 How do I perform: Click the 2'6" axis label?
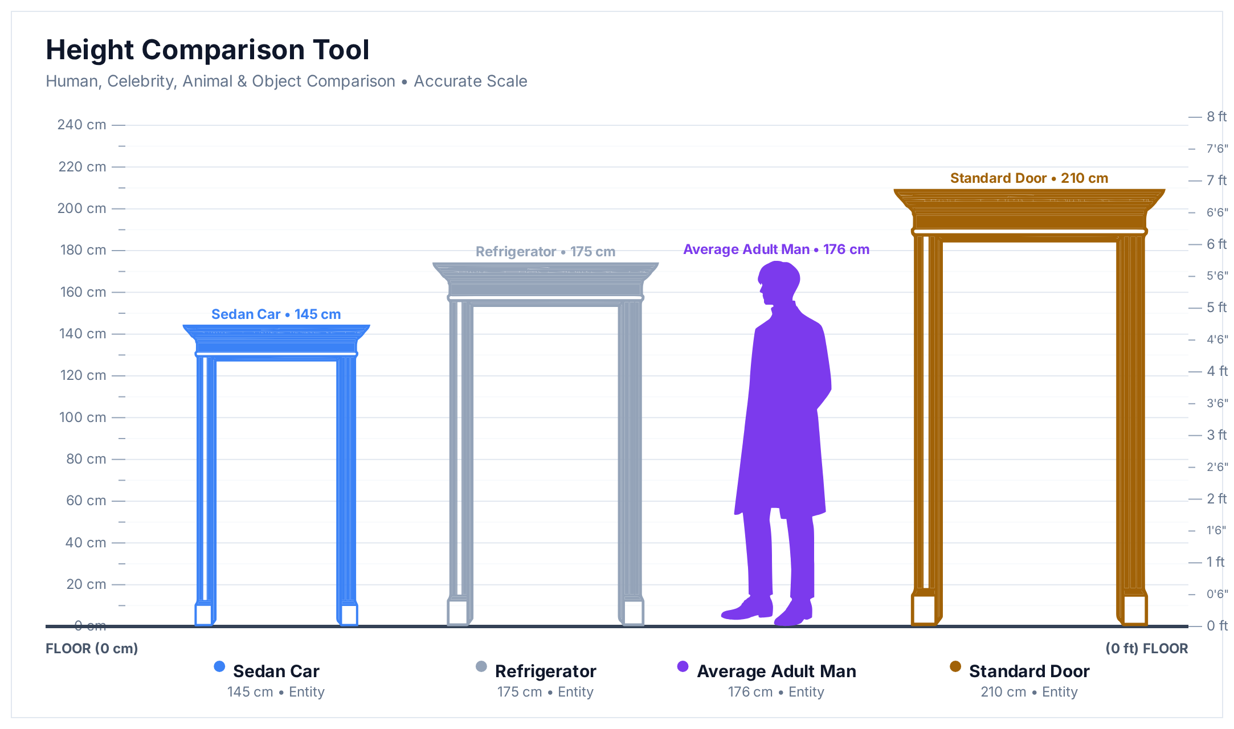(x=1217, y=467)
